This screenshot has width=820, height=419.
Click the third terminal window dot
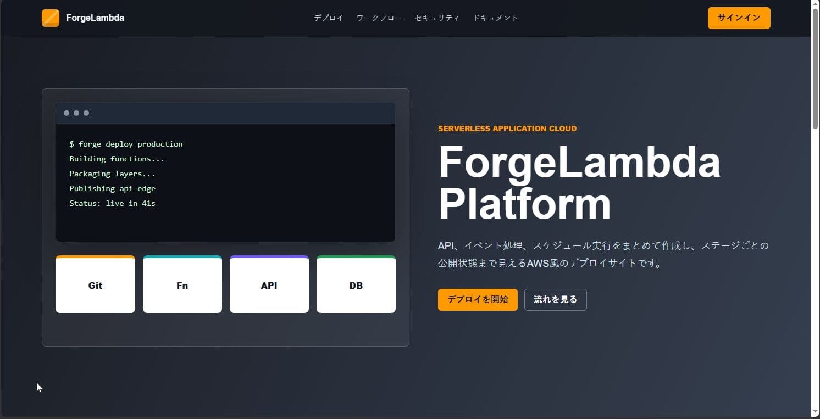86,113
